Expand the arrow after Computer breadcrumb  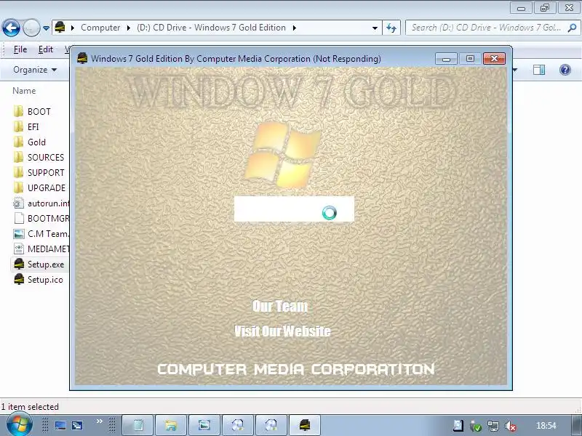(129, 28)
